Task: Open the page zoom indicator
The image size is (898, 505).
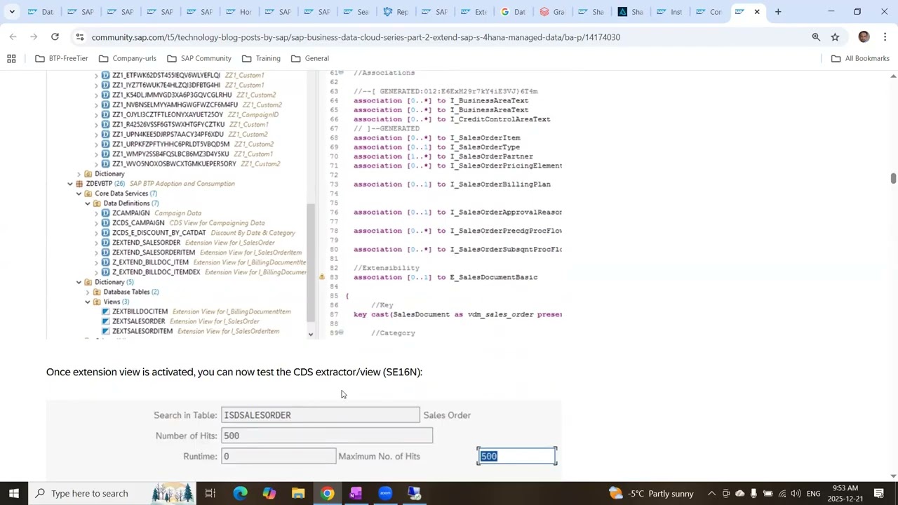Action: [816, 37]
